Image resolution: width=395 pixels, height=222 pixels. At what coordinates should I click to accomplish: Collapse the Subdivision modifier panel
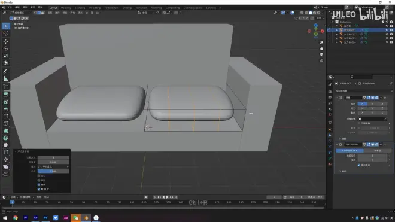point(337,144)
